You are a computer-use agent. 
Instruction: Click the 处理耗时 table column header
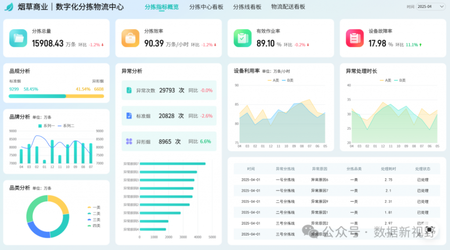click(388, 169)
